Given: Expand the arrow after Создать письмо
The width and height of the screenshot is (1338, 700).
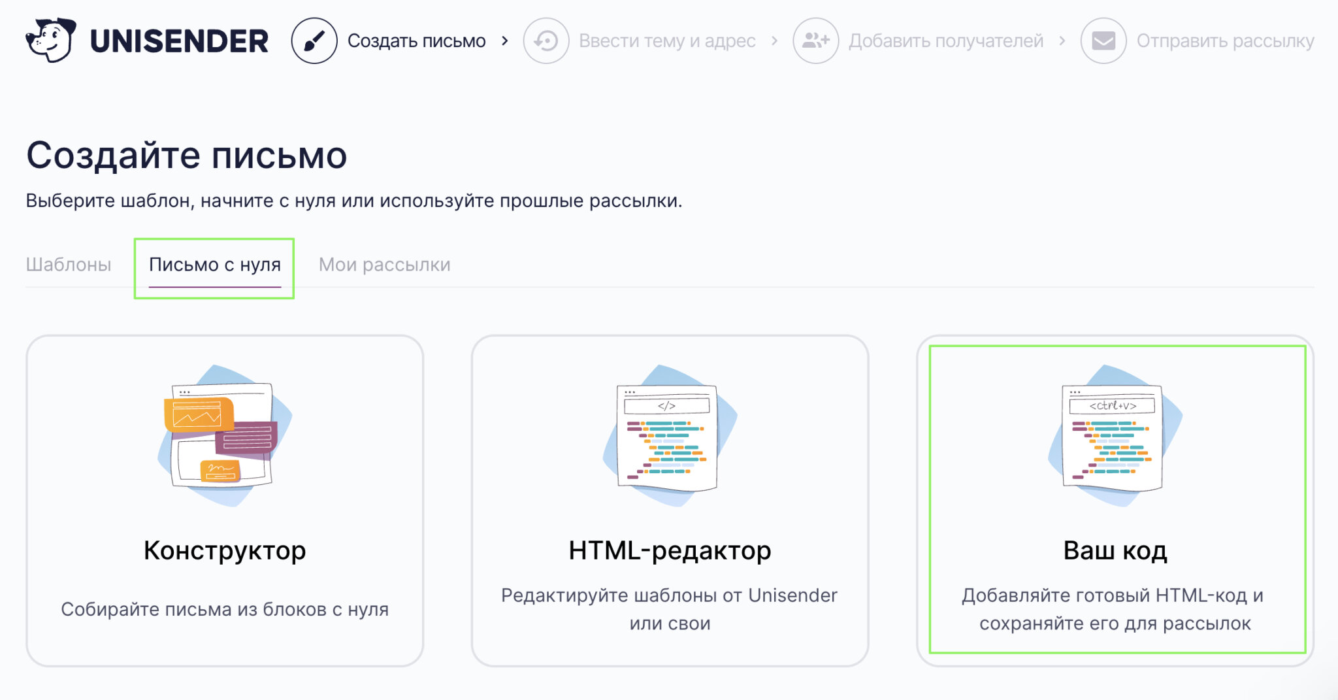Looking at the screenshot, I should tap(504, 41).
